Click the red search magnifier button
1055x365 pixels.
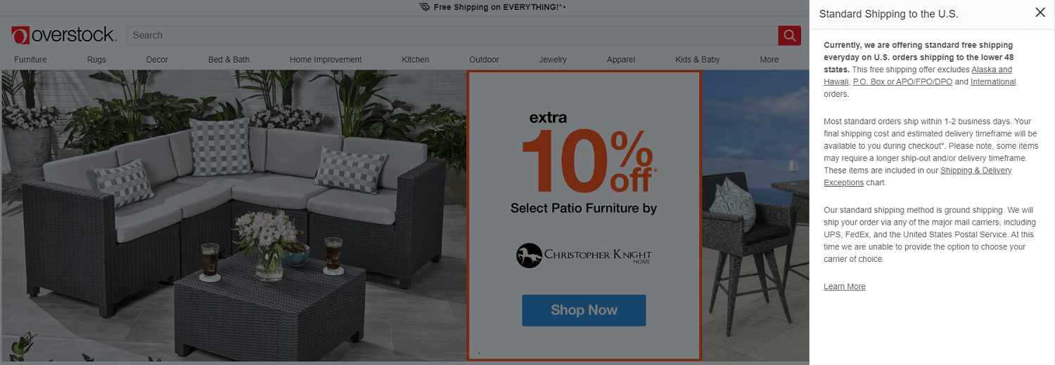789,35
